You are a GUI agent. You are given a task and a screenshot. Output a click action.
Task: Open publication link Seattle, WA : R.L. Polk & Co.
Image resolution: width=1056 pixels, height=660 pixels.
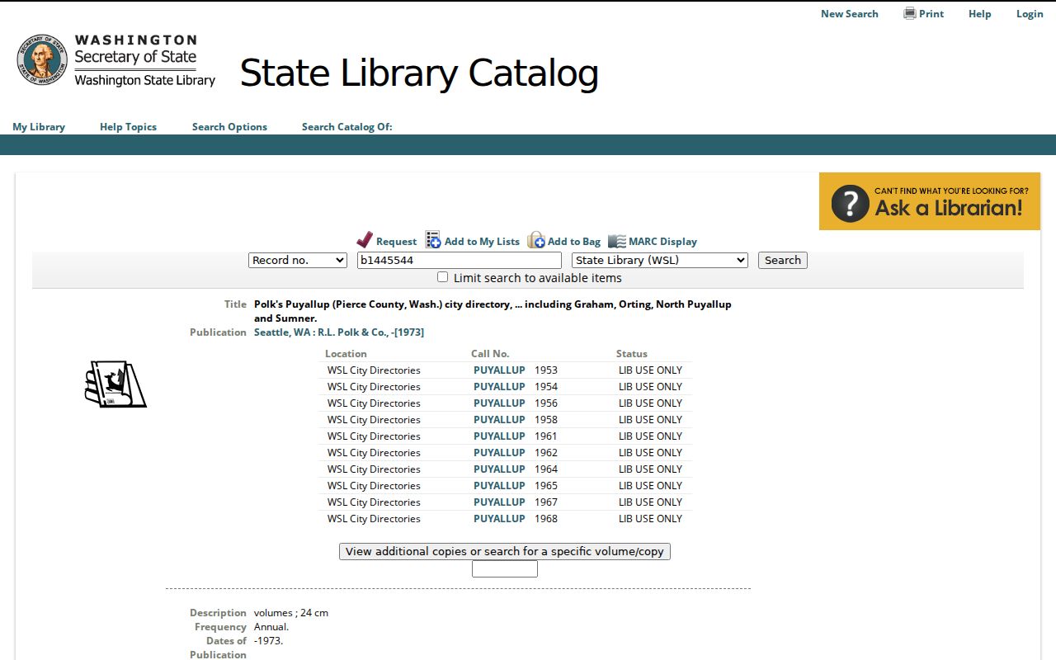click(x=339, y=332)
